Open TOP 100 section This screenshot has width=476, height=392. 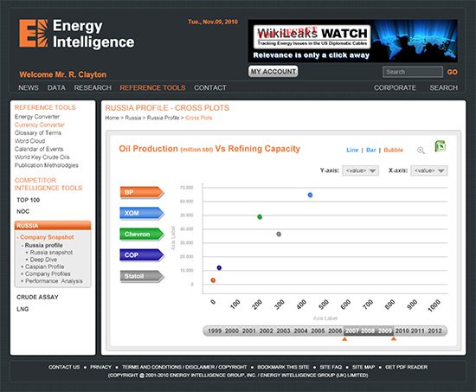tap(29, 200)
